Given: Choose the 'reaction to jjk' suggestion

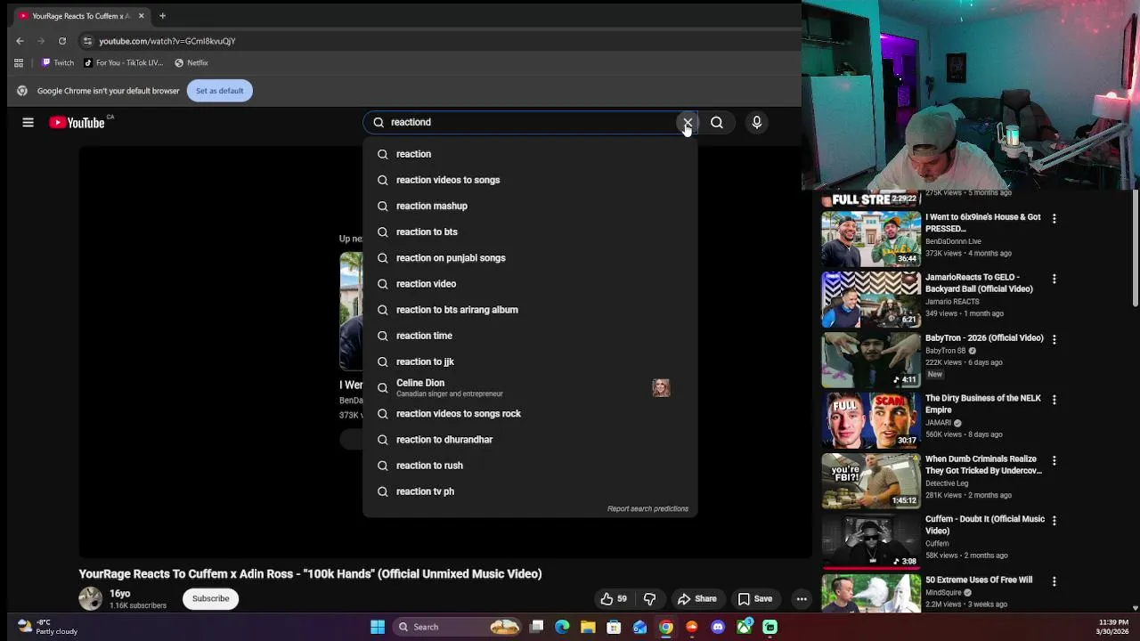Looking at the screenshot, I should [530, 361].
